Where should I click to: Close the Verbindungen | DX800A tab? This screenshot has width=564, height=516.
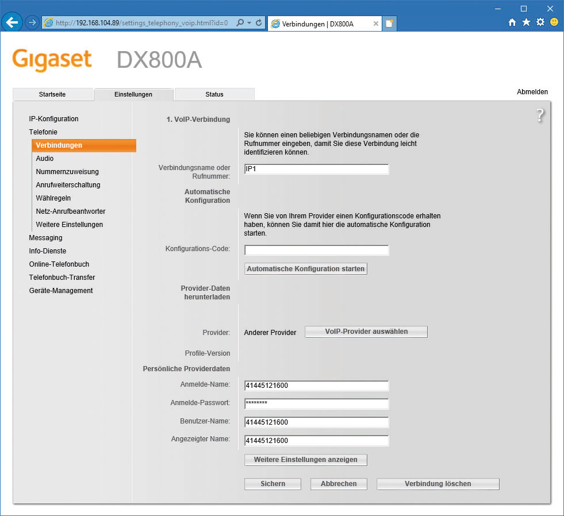point(375,24)
